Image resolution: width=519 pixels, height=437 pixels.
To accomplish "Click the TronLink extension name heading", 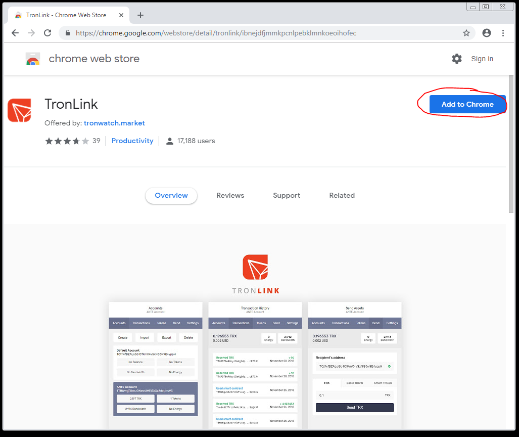I will (71, 104).
